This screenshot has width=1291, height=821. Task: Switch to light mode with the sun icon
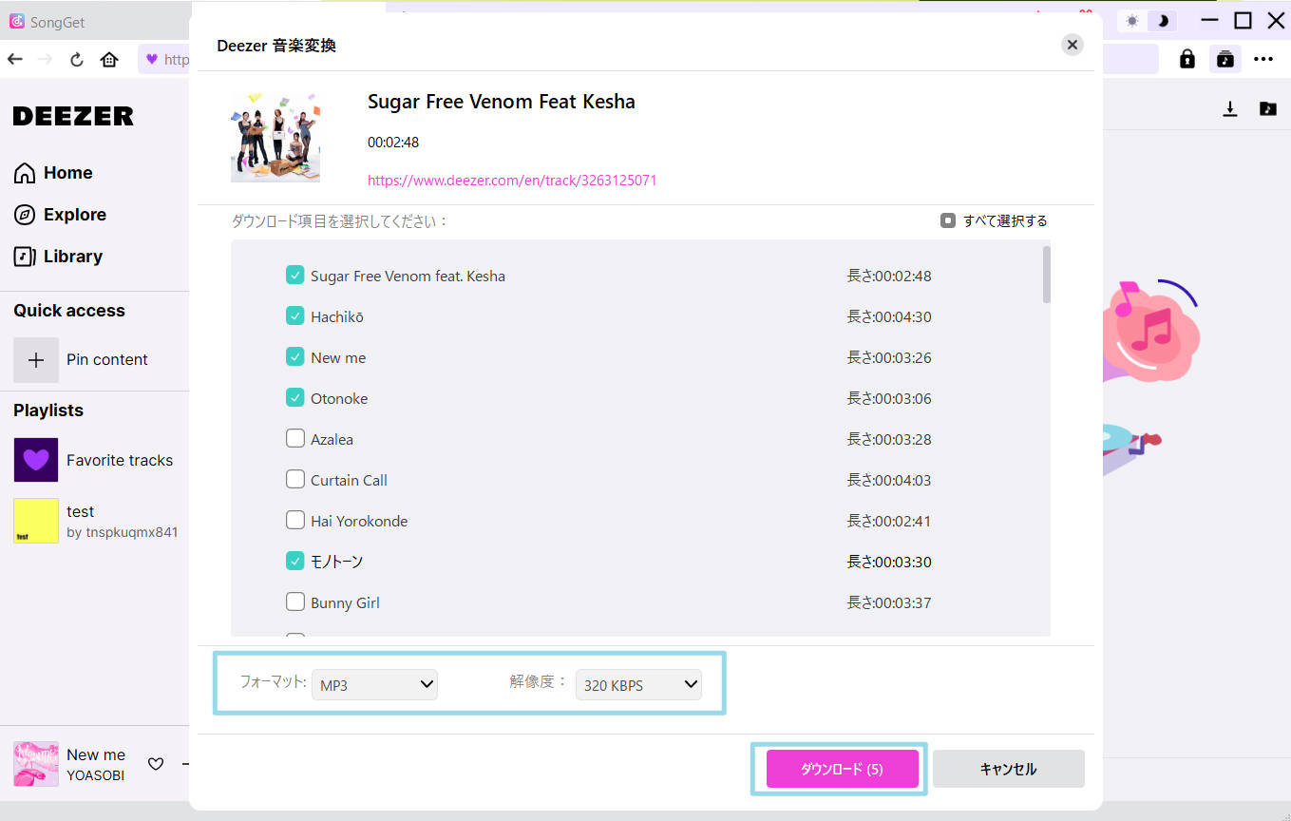point(1131,21)
